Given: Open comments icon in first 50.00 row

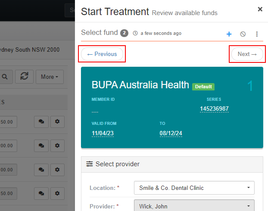Looking at the screenshot, I should pos(41,121).
